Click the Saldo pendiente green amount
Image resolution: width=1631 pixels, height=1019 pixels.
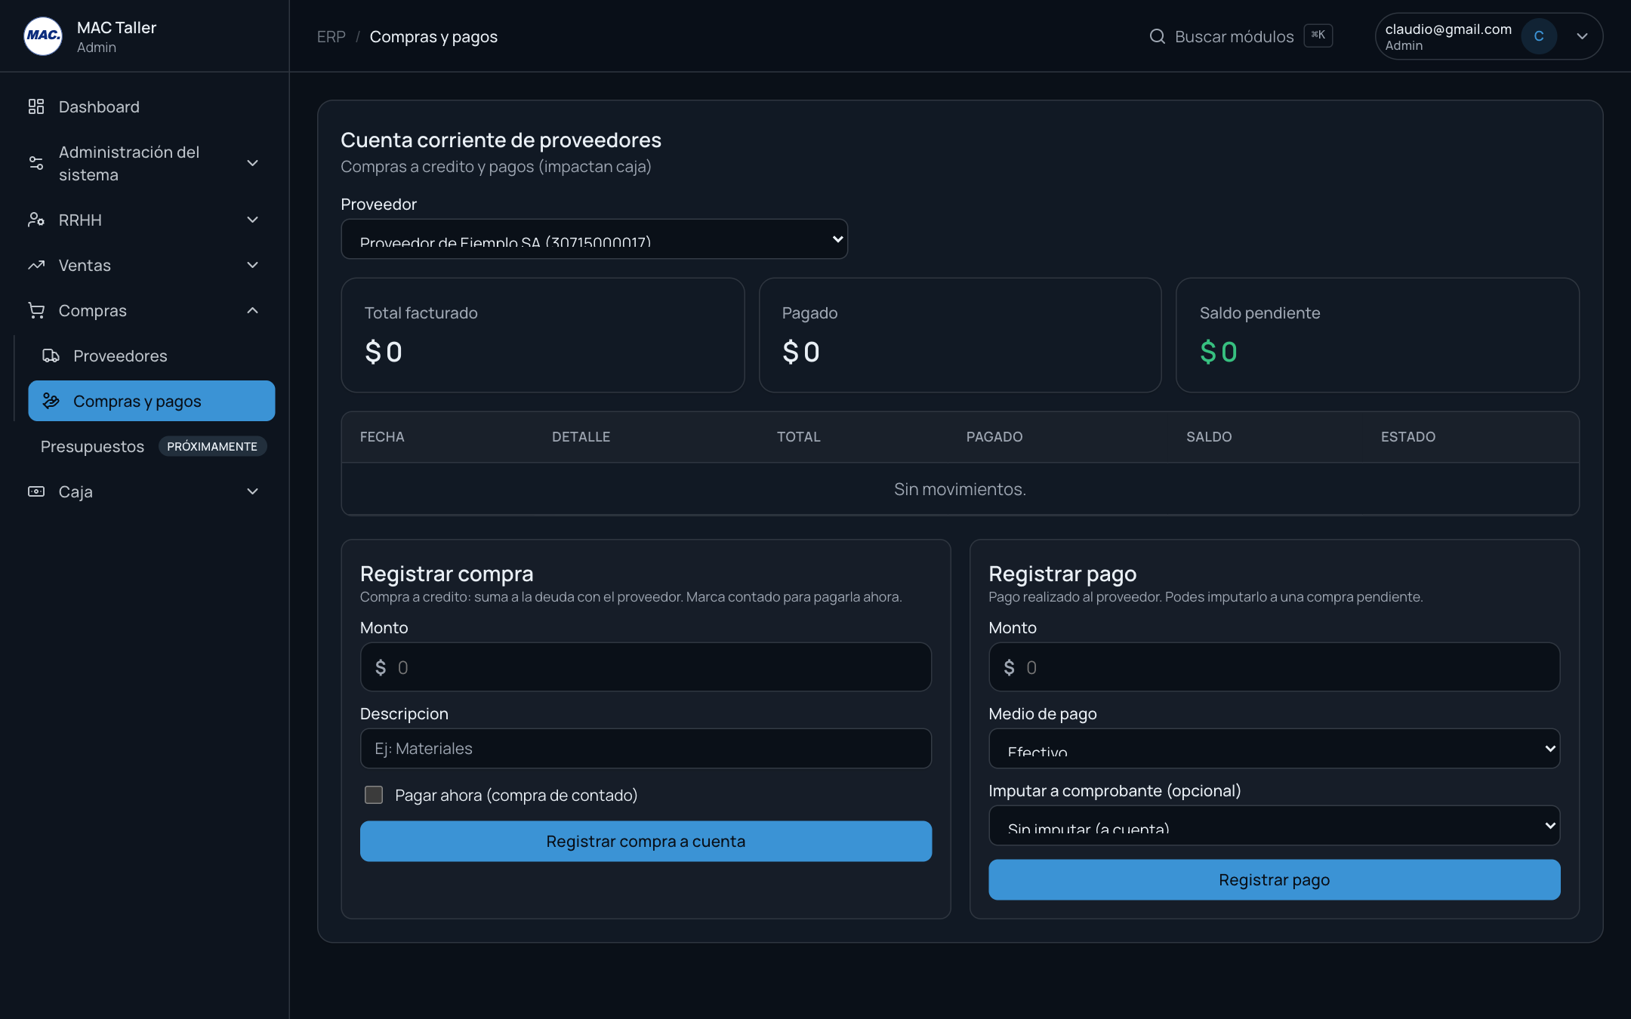click(x=1219, y=352)
